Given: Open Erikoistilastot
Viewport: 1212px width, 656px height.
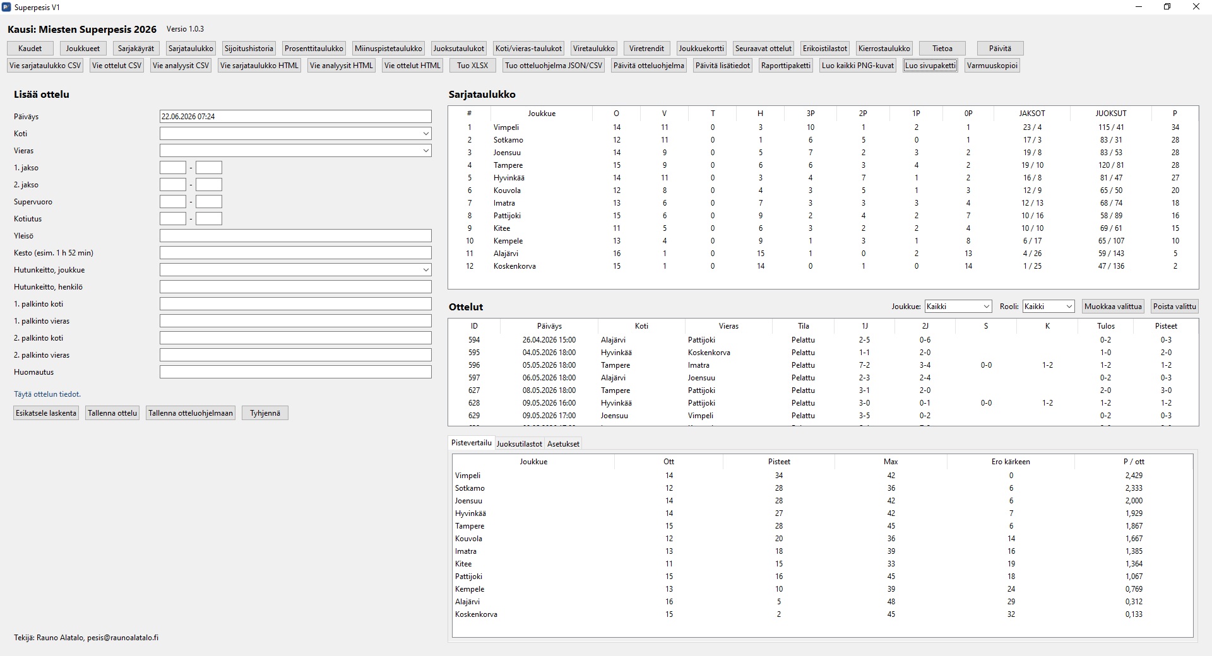Looking at the screenshot, I should 824,49.
